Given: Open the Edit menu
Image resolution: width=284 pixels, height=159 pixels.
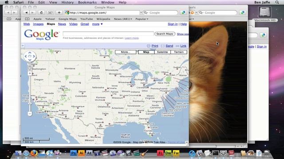Looking at the screenshot, I should point(41,2).
